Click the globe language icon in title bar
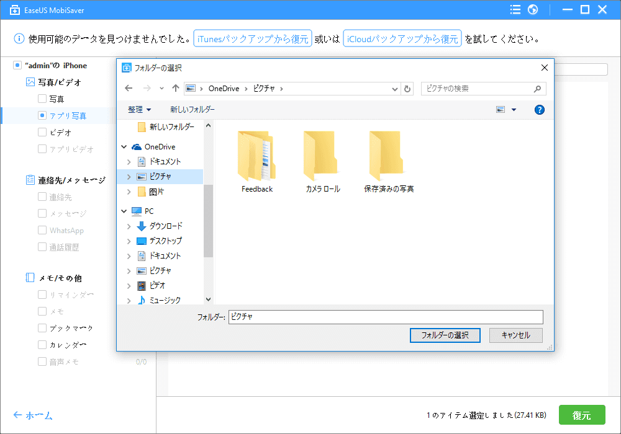Viewport: 621px width, 434px height. click(533, 9)
